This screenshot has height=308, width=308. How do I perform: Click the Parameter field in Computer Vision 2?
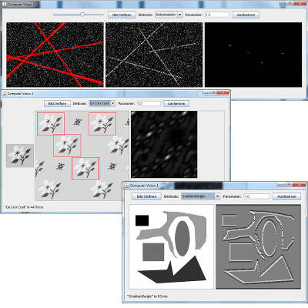(x=149, y=104)
